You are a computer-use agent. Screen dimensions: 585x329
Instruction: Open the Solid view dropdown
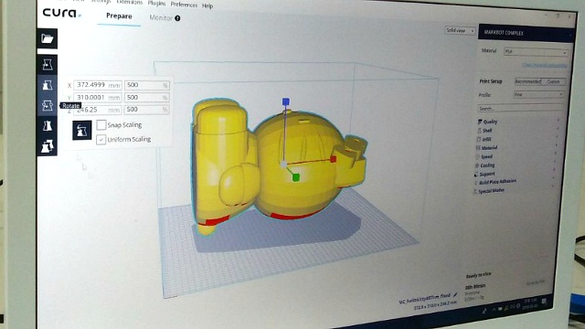[x=460, y=30]
